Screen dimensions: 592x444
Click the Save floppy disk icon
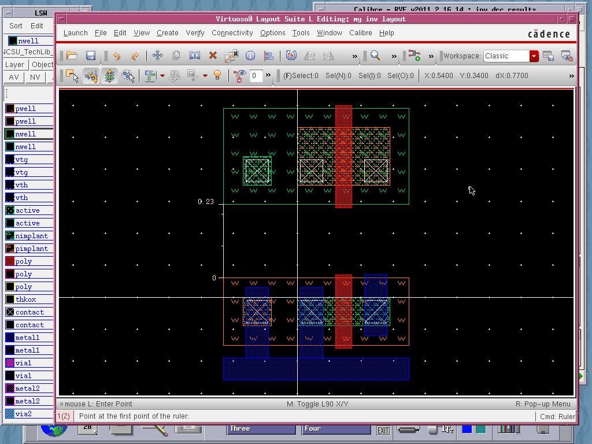(x=91, y=56)
